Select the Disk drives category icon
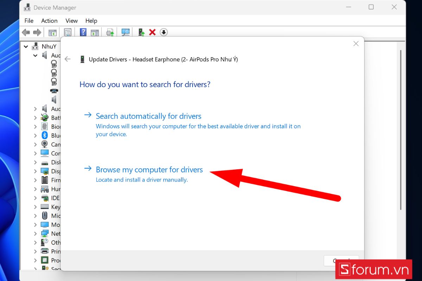422x281 pixels. click(x=45, y=162)
